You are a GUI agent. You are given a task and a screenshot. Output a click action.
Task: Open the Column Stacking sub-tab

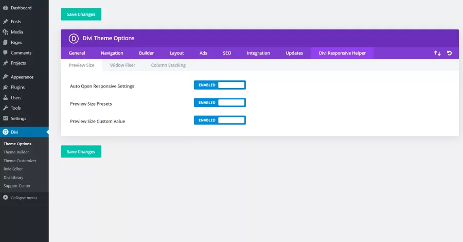click(x=168, y=65)
